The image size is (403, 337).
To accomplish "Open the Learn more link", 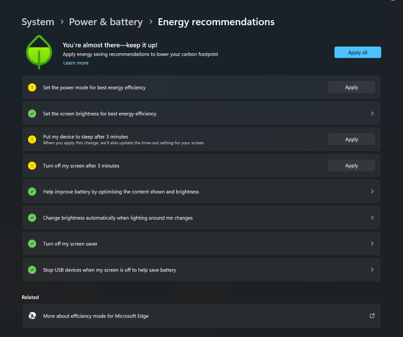I will [76, 63].
